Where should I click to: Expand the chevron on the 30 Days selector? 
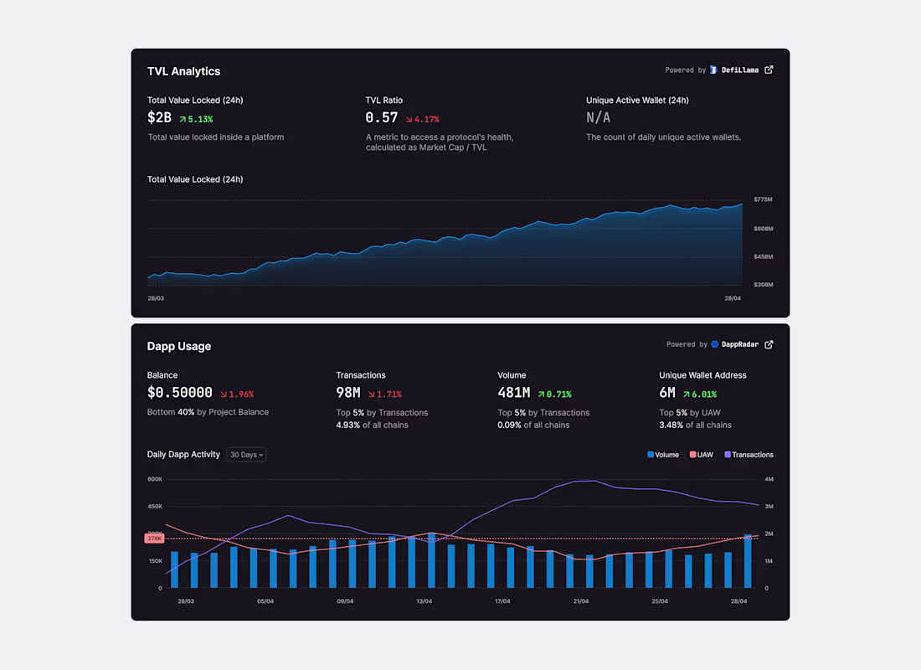click(x=260, y=454)
